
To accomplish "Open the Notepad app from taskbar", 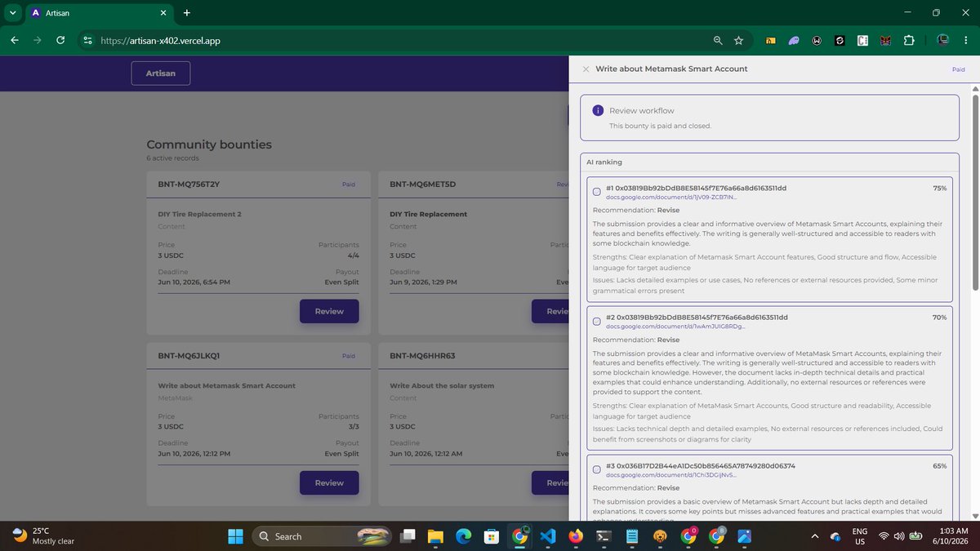I will [631, 536].
